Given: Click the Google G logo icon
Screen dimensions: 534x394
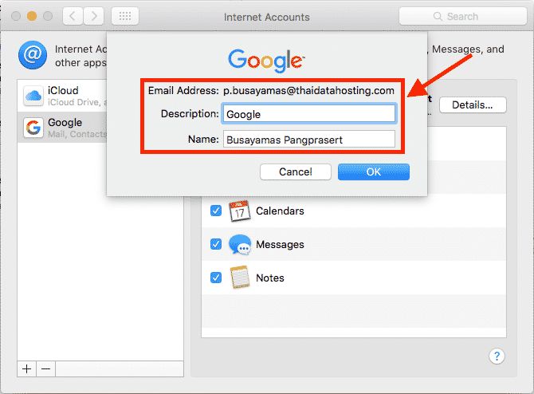Looking at the screenshot, I should coord(33,128).
